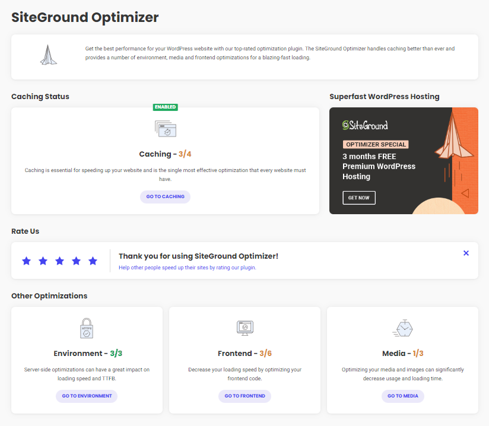Open media optimizations with GO TO MEDIA
This screenshot has height=426, width=489.
pos(402,396)
